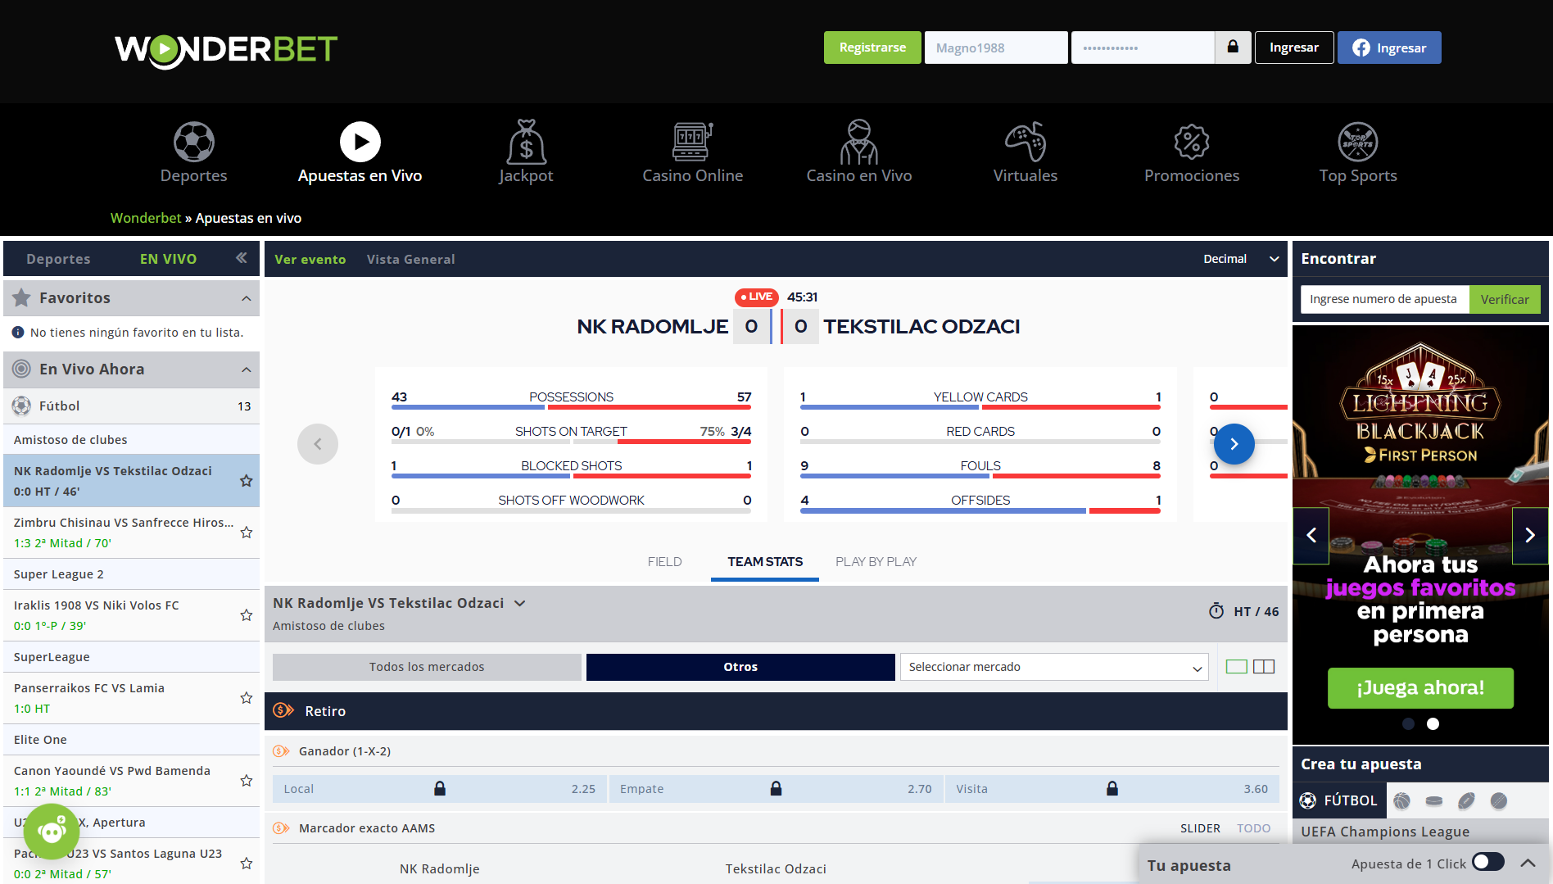1553x884 pixels.
Task: Open Casino en Vivo dealer icon
Action: (x=859, y=143)
